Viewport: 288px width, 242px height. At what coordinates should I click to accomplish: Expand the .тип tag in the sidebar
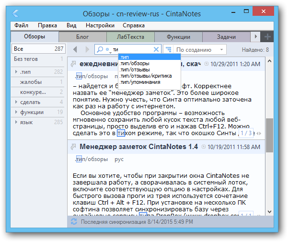pos(16,72)
